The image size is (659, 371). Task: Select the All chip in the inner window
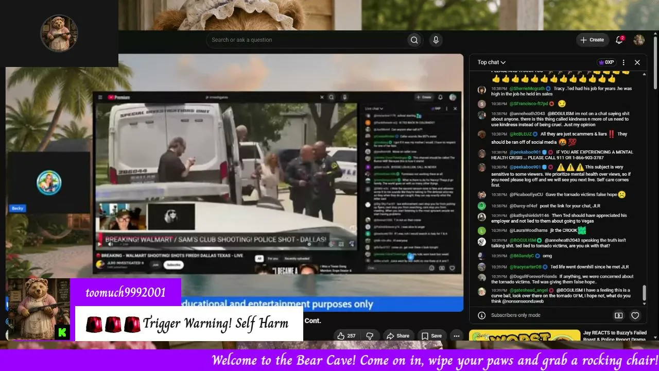259,259
